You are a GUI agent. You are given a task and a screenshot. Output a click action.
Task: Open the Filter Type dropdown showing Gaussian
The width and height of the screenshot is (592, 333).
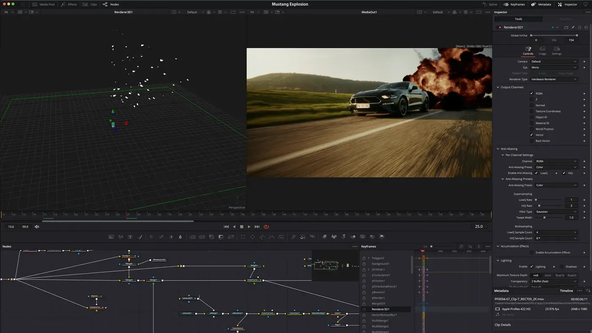tap(555, 211)
